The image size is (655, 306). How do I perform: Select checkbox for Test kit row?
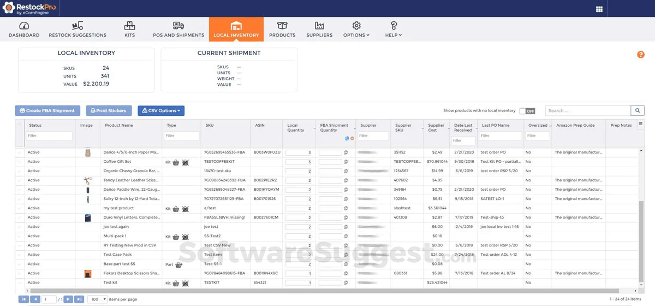point(20,283)
